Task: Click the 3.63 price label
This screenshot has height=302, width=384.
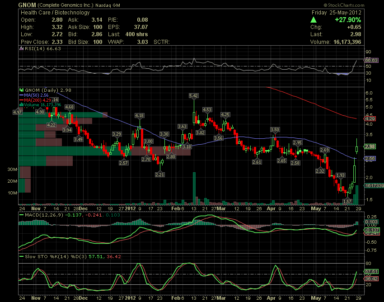Action: (182, 127)
